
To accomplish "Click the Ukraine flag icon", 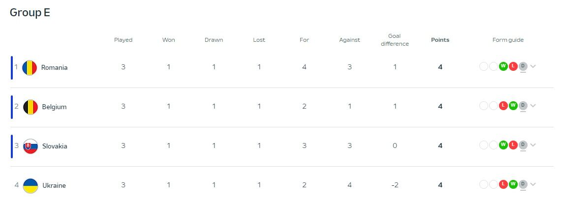I will click(x=31, y=185).
